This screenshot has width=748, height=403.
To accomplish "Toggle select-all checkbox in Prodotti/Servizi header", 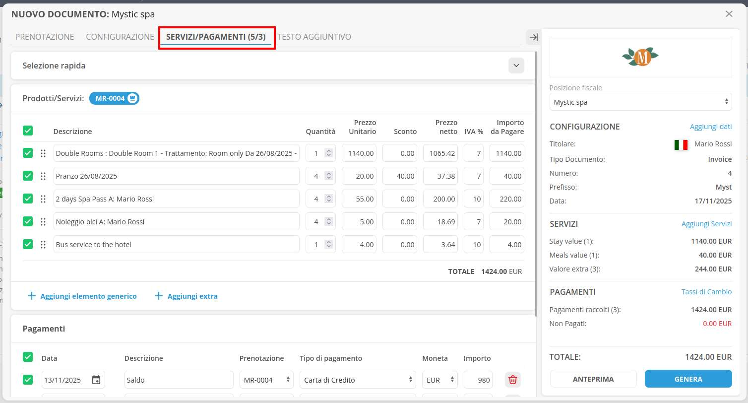I will (28, 131).
